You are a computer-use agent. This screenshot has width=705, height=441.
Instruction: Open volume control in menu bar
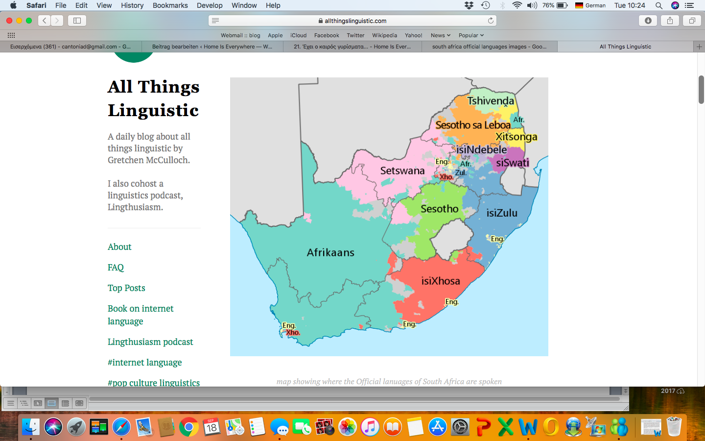532,5
